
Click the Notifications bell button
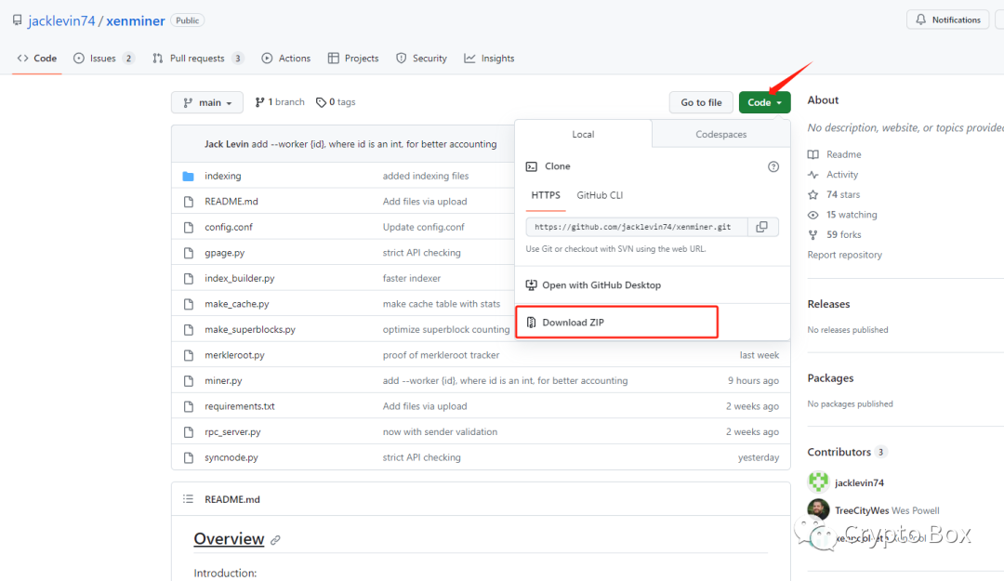pos(947,20)
